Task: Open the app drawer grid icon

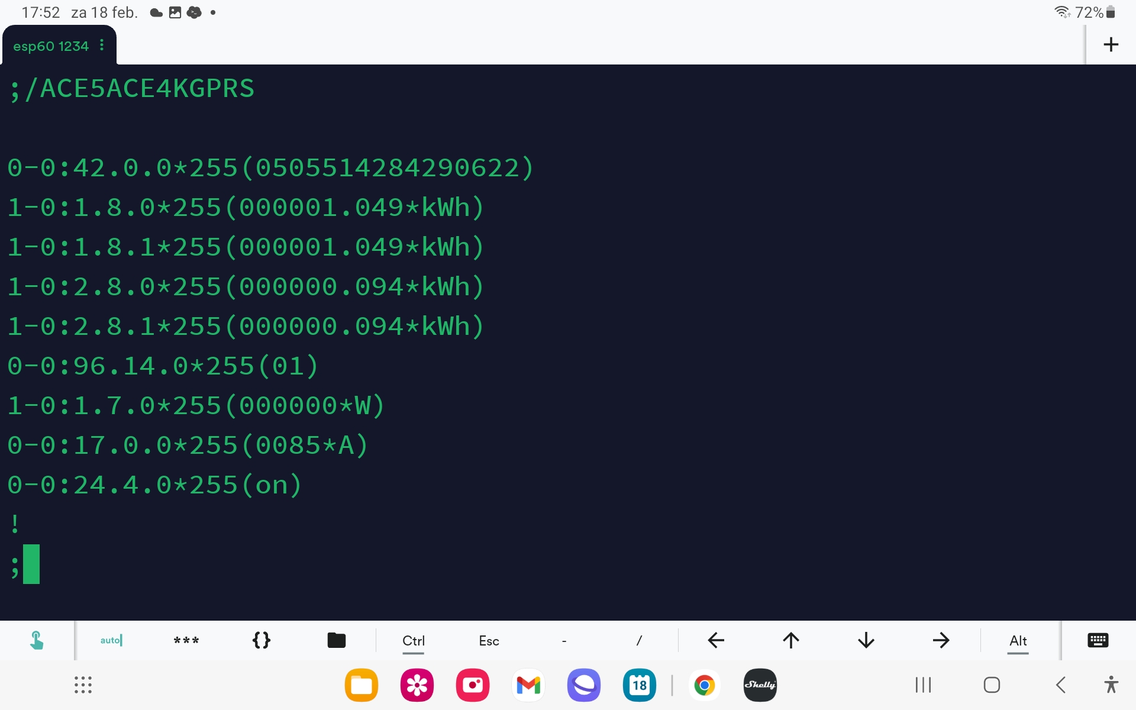Action: pos(83,685)
